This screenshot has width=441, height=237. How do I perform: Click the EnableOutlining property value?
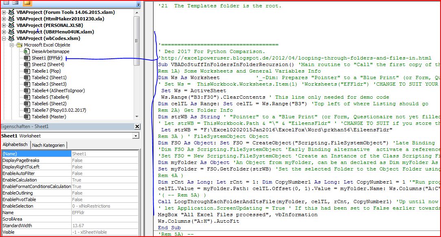105,193
